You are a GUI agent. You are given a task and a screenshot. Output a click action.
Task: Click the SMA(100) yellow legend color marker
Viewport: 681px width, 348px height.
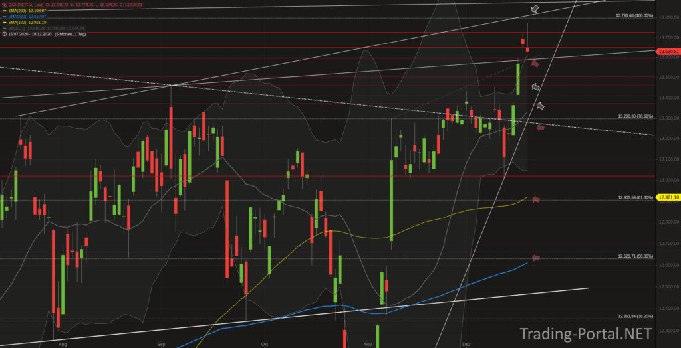(5, 22)
